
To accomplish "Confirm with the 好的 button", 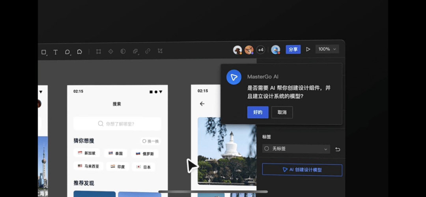I will point(258,113).
